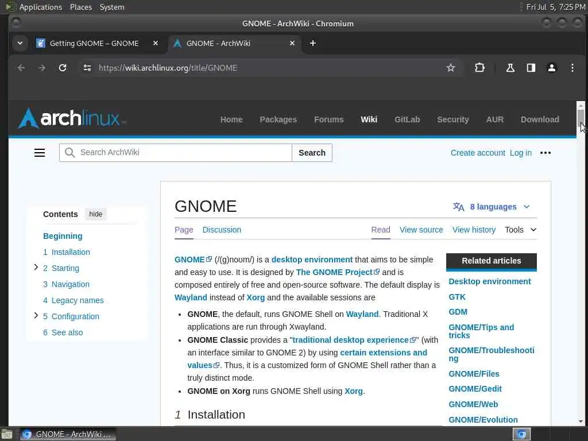Viewport: 588px width, 441px height.
Task: Open the Tools dropdown menu
Action: pyautogui.click(x=520, y=230)
